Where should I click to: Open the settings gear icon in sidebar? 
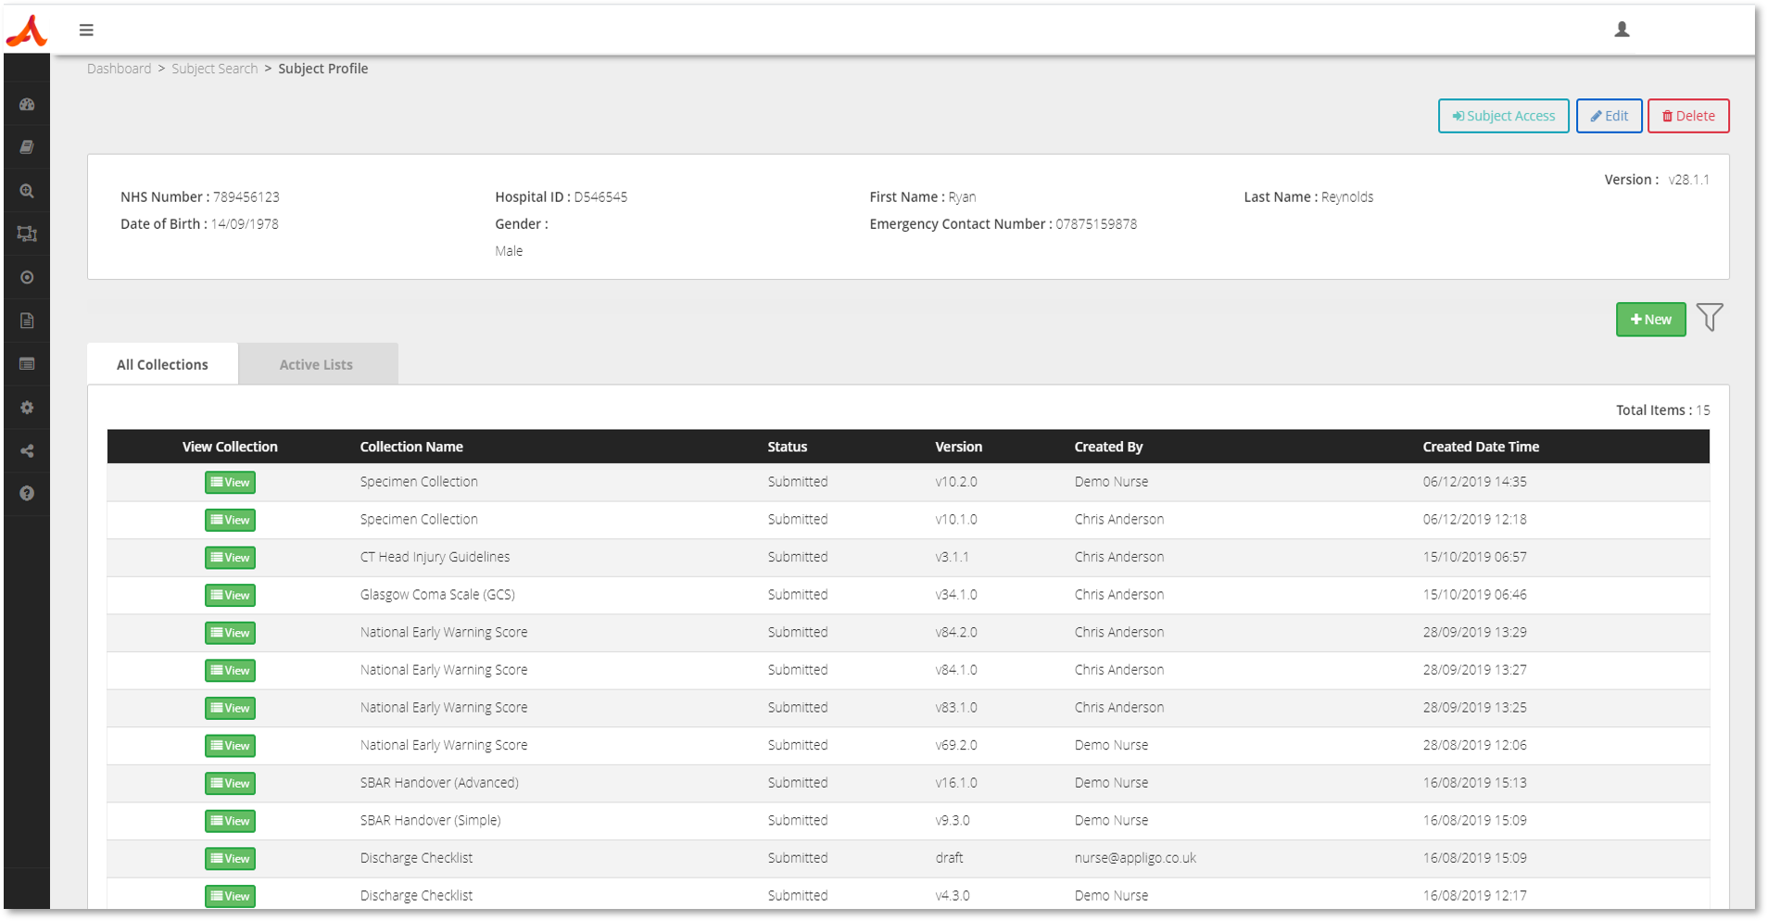tap(27, 408)
